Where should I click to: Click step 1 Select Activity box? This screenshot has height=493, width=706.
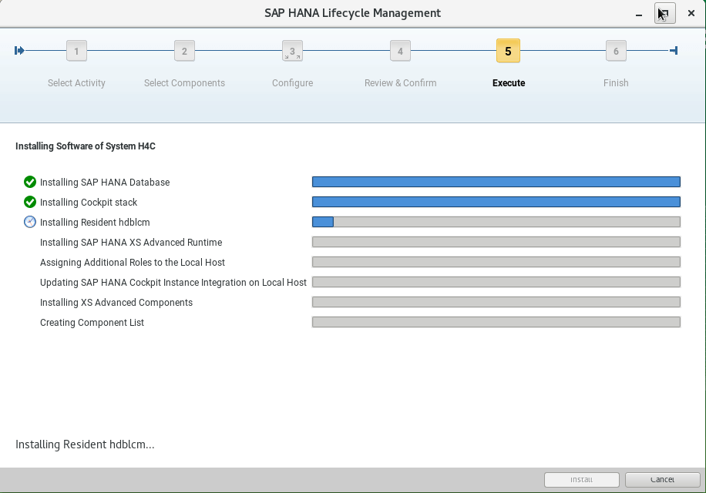tap(76, 51)
